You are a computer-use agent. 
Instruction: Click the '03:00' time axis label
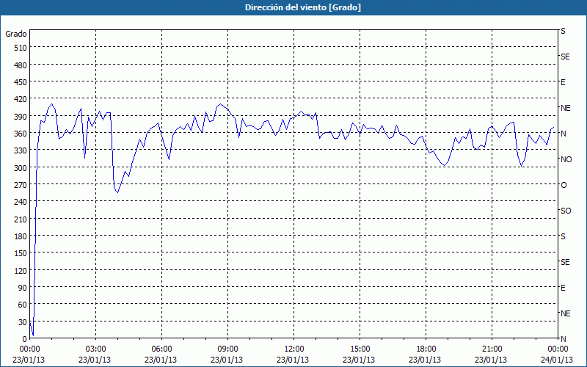coord(95,349)
